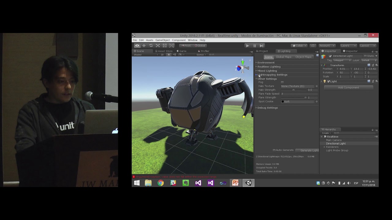392x220 pixels.
Task: Toggle Global handle rotation button
Action: (200, 46)
